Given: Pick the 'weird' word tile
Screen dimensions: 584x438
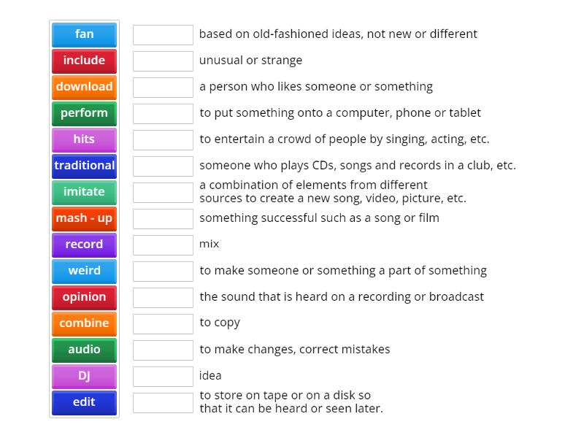Looking at the screenshot, I should pos(84,271).
